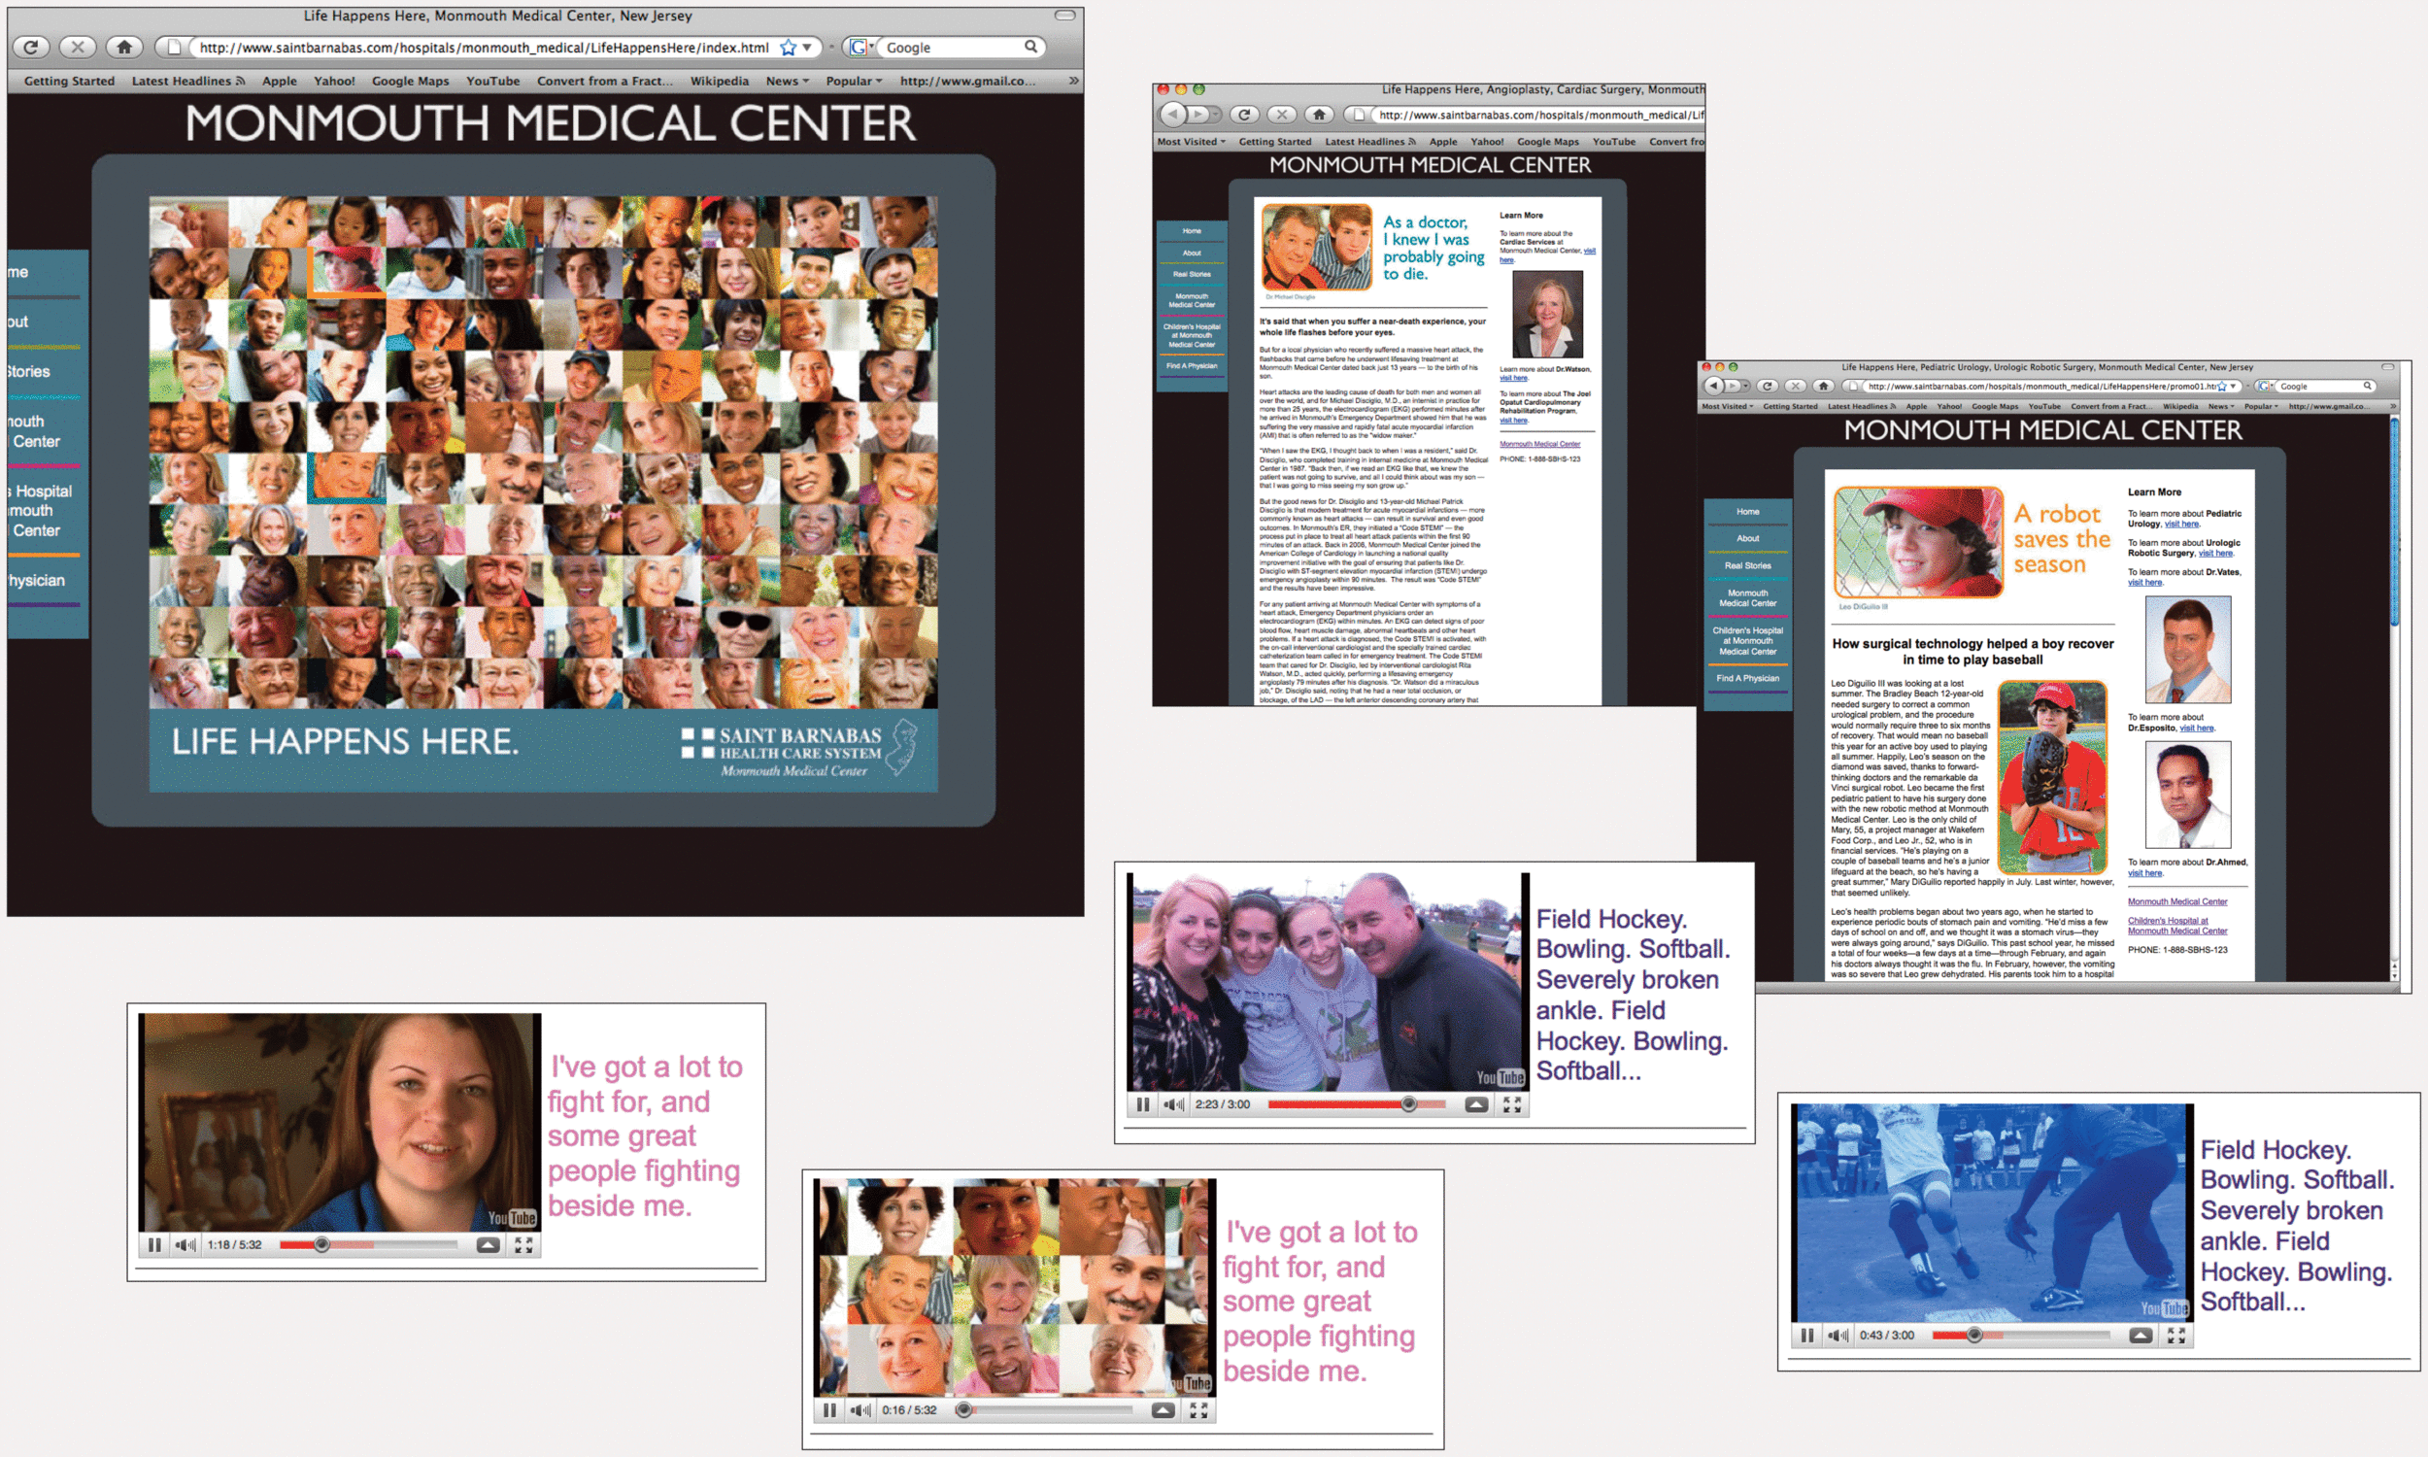Reload the Angioplasty Cardiac Surgery window
The height and width of the screenshot is (1457, 2428).
tap(1244, 114)
